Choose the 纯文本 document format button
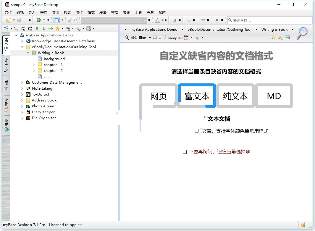315x231 pixels. point(235,96)
